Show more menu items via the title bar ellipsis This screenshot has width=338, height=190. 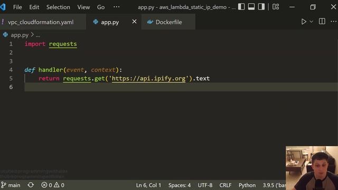tap(116, 7)
